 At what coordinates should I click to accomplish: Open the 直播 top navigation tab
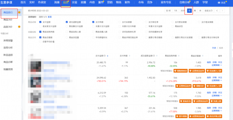[x=83, y=2]
